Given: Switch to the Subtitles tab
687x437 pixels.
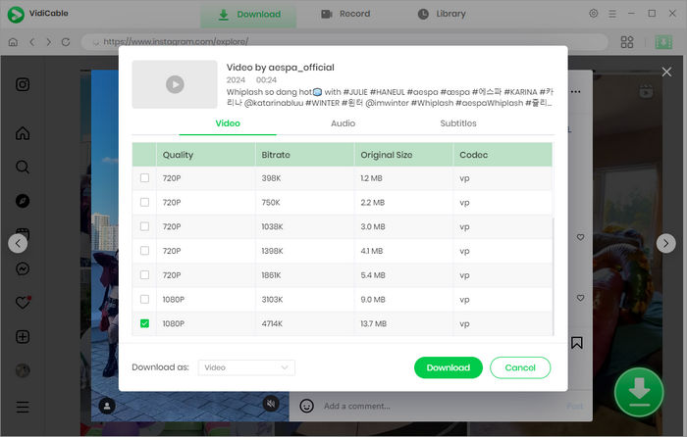Looking at the screenshot, I should tap(458, 123).
